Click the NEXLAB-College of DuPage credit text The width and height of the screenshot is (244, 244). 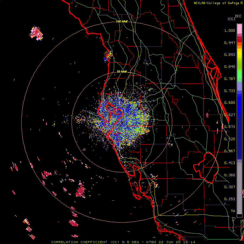point(217,3)
